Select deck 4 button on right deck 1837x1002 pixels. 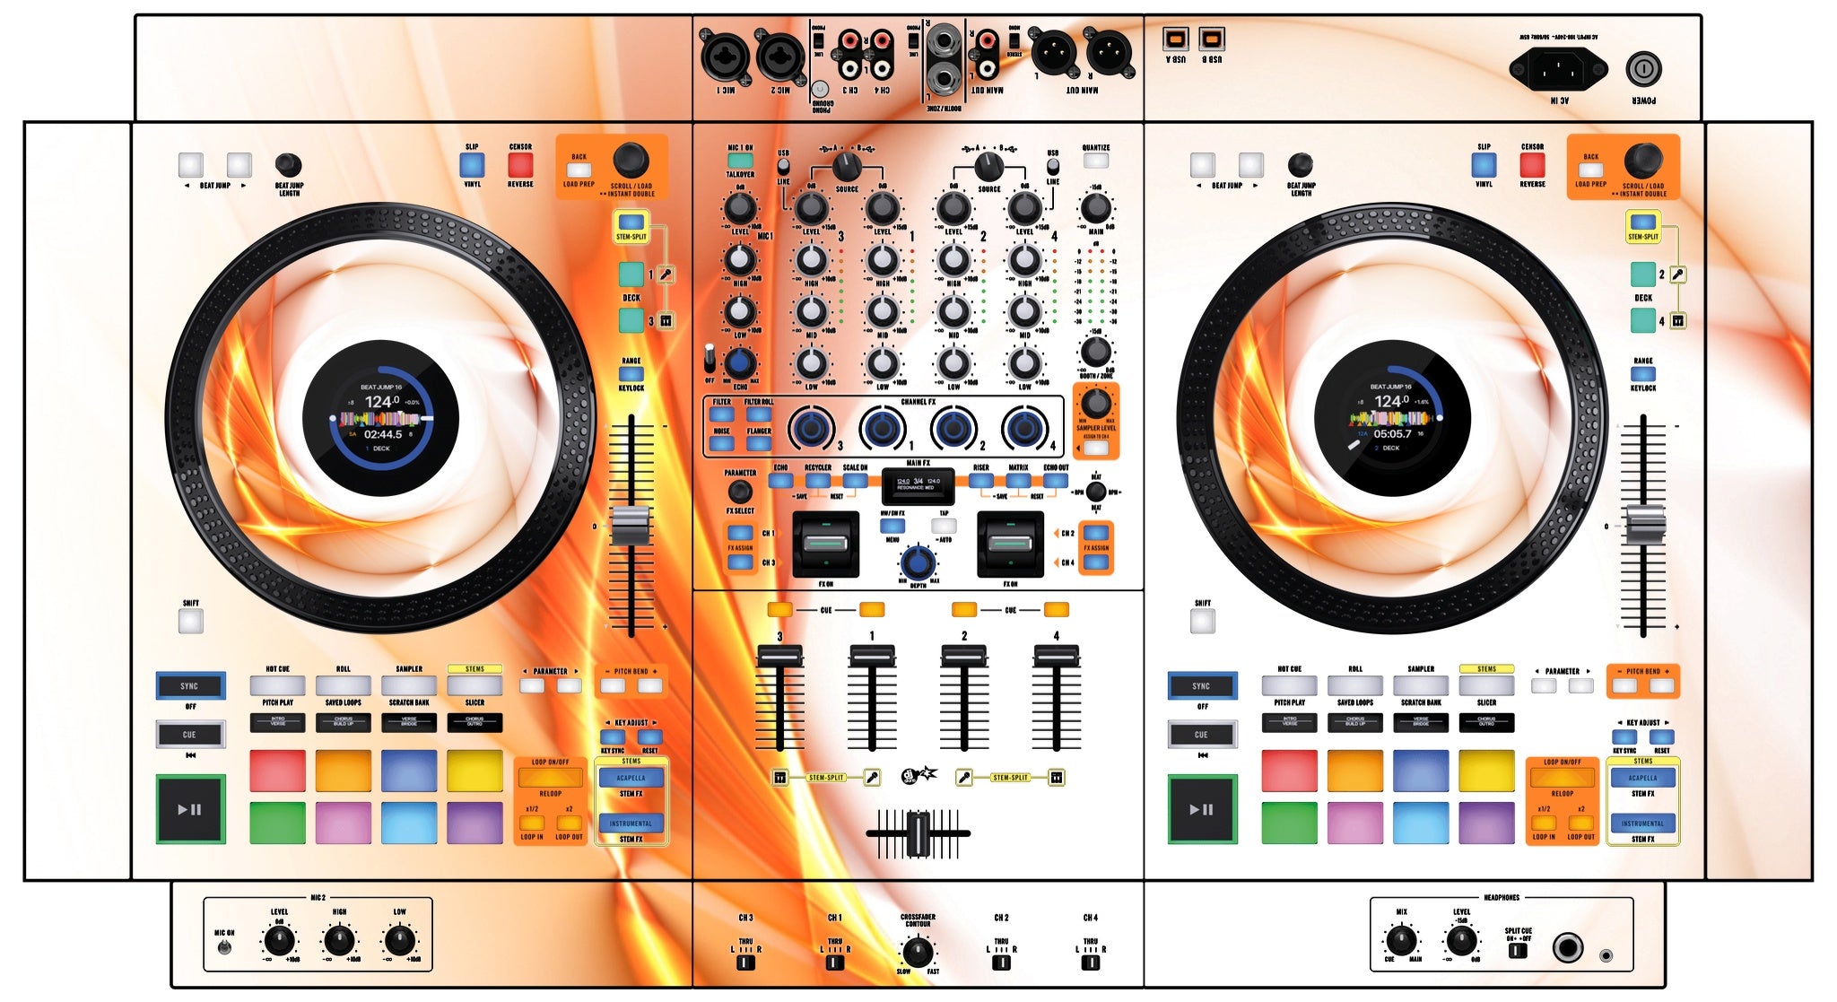1642,320
